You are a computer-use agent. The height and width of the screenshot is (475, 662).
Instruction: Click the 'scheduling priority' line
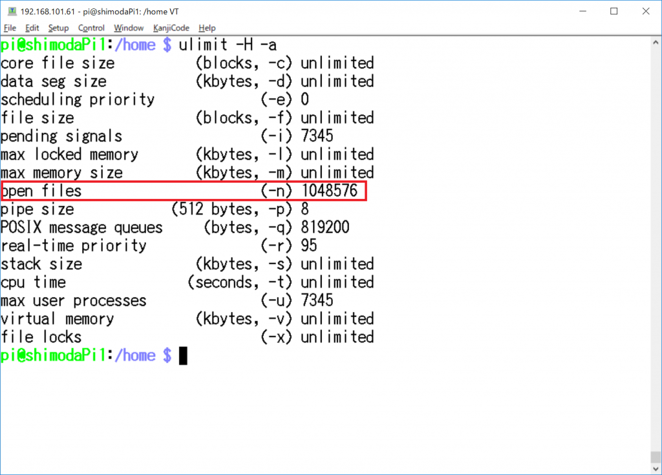[155, 100]
